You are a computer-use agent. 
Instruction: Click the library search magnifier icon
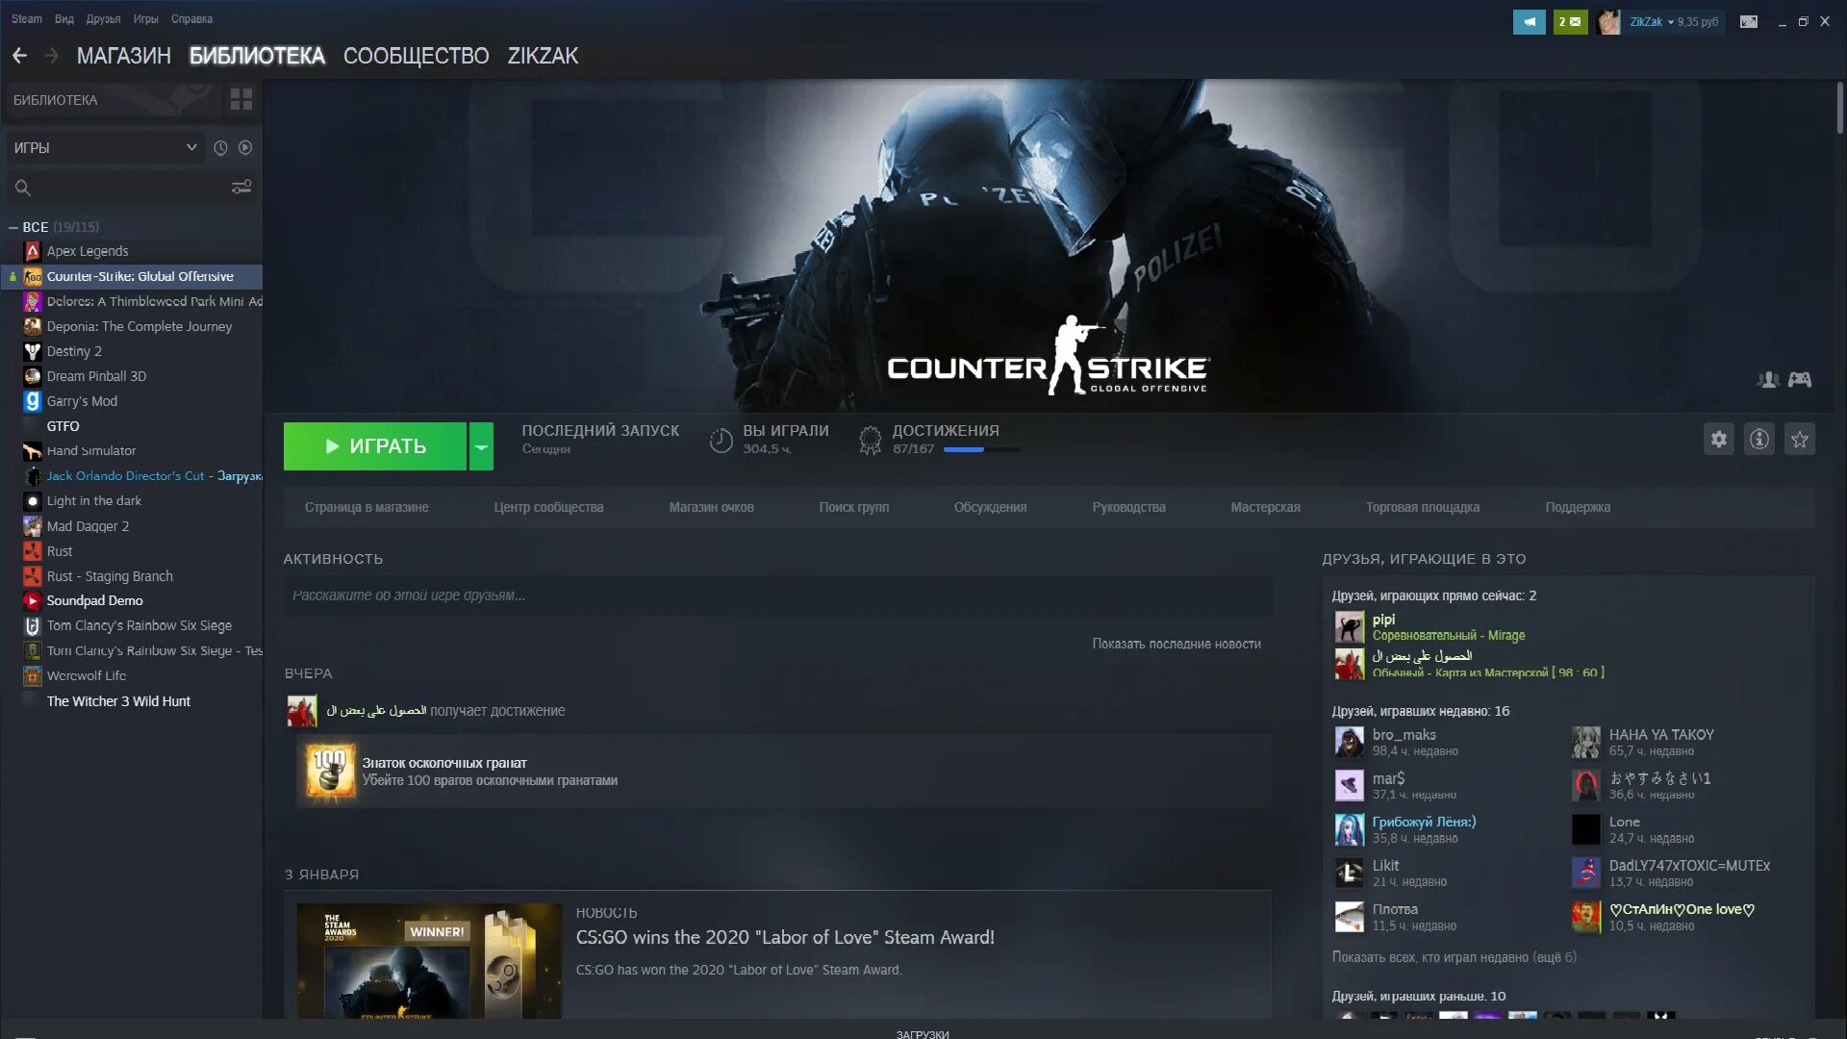click(23, 188)
